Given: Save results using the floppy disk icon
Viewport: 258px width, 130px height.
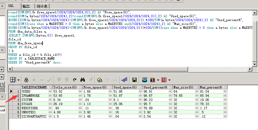Looking at the screenshot, I should click(x=135, y=80).
